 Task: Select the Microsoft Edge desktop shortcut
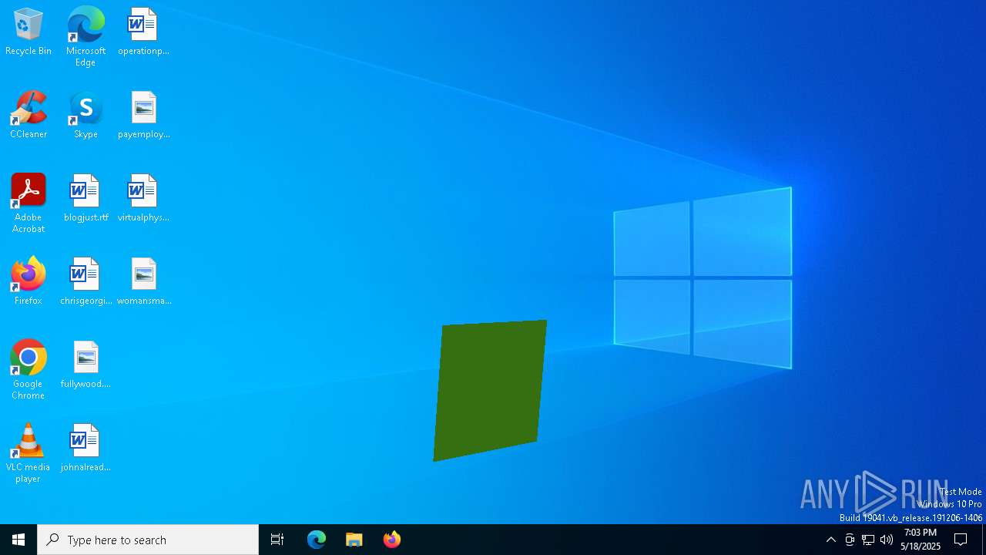pos(86,36)
